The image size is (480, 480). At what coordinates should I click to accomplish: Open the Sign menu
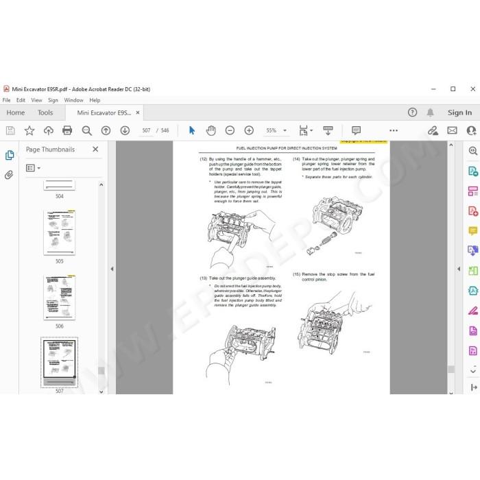tap(53, 100)
